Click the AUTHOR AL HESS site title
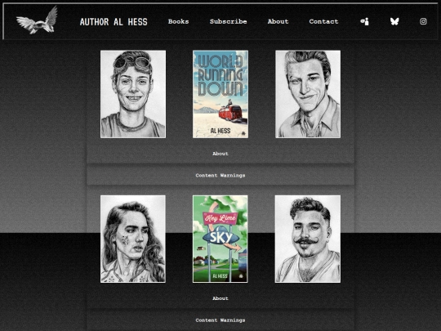Screen dimensions: 441x331 click(114, 22)
